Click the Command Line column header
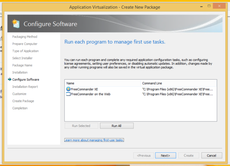Image resolution: width=230 pixels, height=166 pixels. 179,83
